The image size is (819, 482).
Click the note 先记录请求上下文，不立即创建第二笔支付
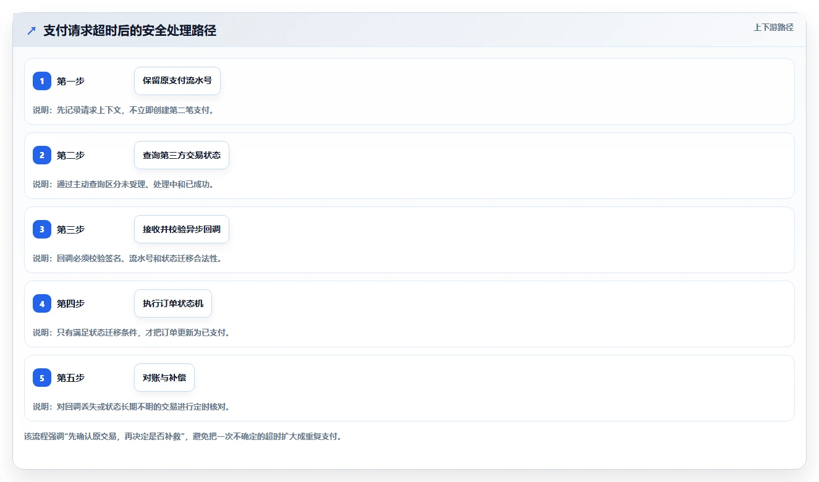[124, 110]
